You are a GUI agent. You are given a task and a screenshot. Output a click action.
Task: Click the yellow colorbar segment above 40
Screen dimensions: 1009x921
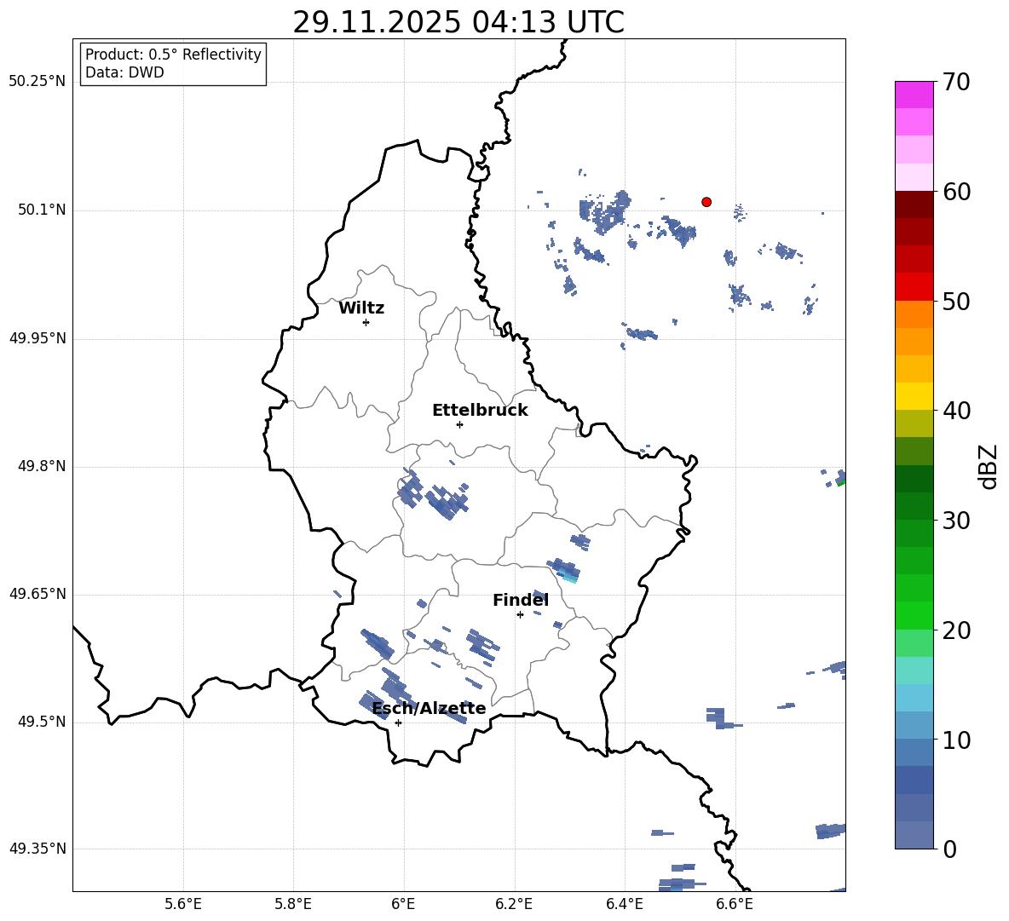click(x=914, y=396)
